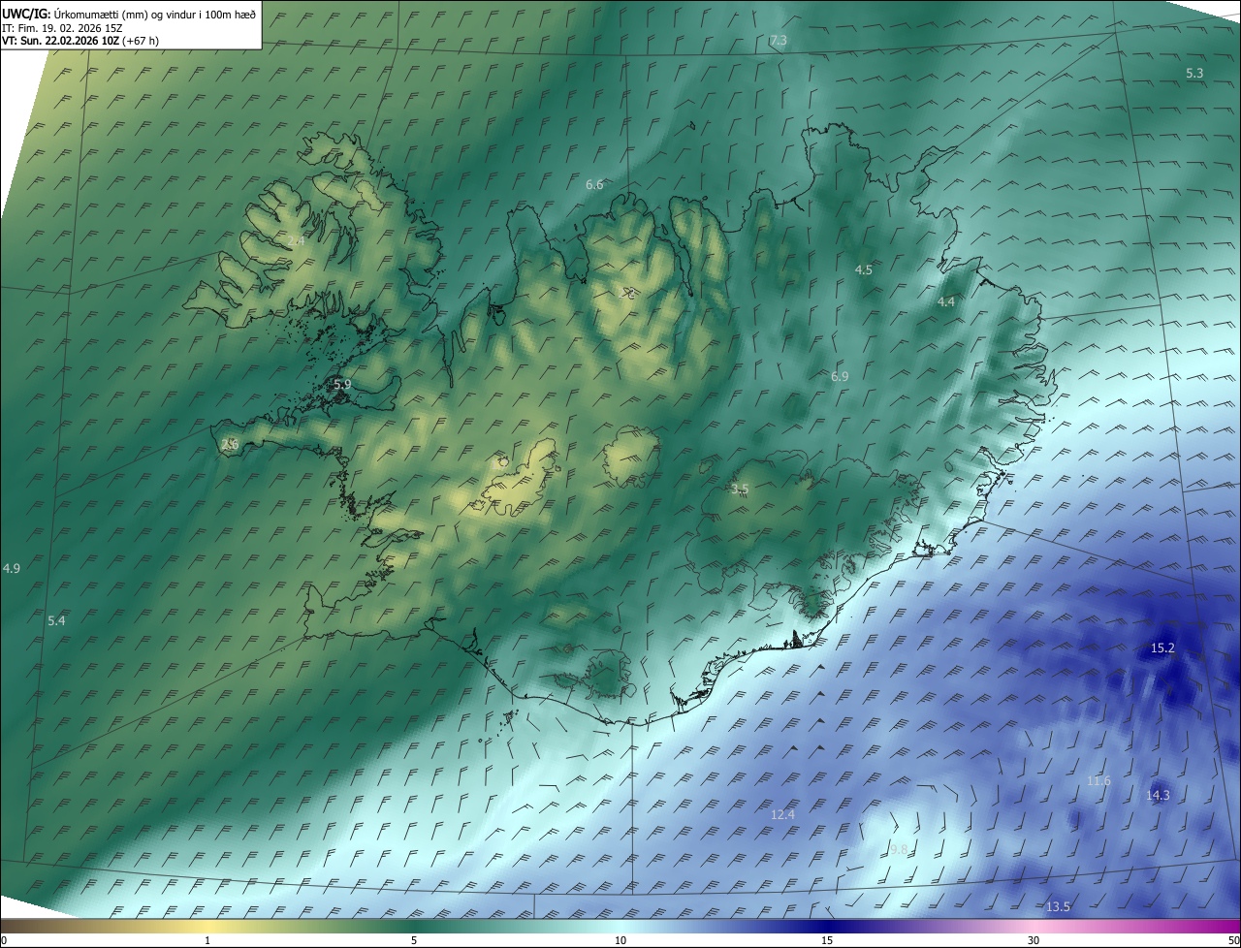Click the color scale label "5"
Viewport: 1241px width, 948px height.
tap(414, 940)
